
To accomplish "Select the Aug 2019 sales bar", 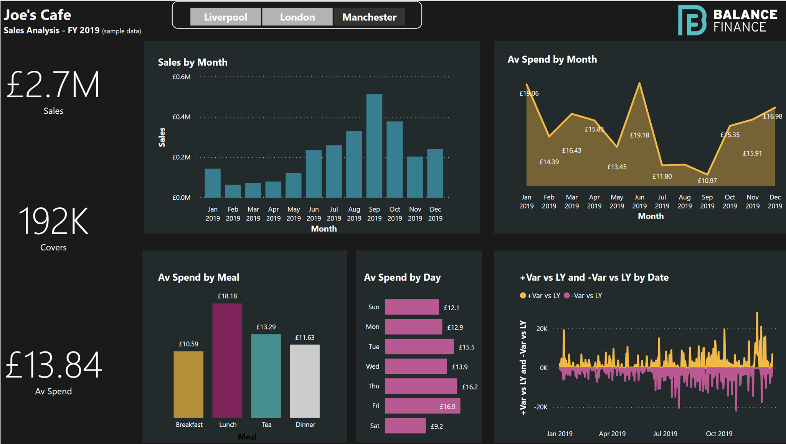I will [x=354, y=164].
